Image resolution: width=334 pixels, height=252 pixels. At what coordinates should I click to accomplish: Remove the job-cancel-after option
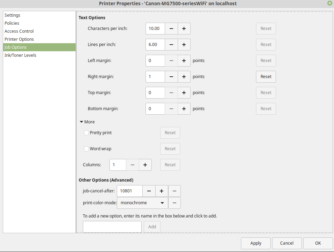pos(175,191)
